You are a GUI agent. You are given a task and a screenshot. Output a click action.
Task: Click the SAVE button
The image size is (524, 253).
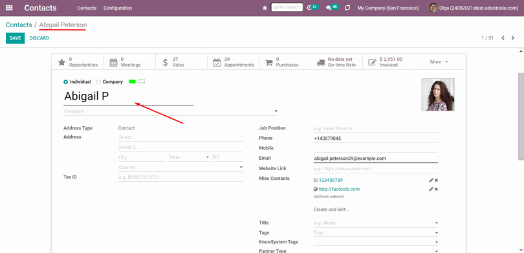tap(15, 38)
